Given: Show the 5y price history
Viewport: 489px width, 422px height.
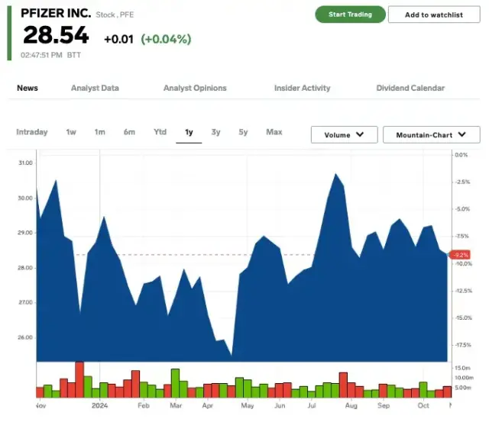Looking at the screenshot, I should 243,132.
